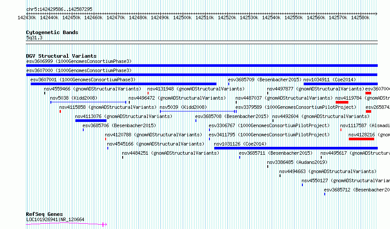Click nsv1031126 Coe2014 variant label

[x=240, y=144]
